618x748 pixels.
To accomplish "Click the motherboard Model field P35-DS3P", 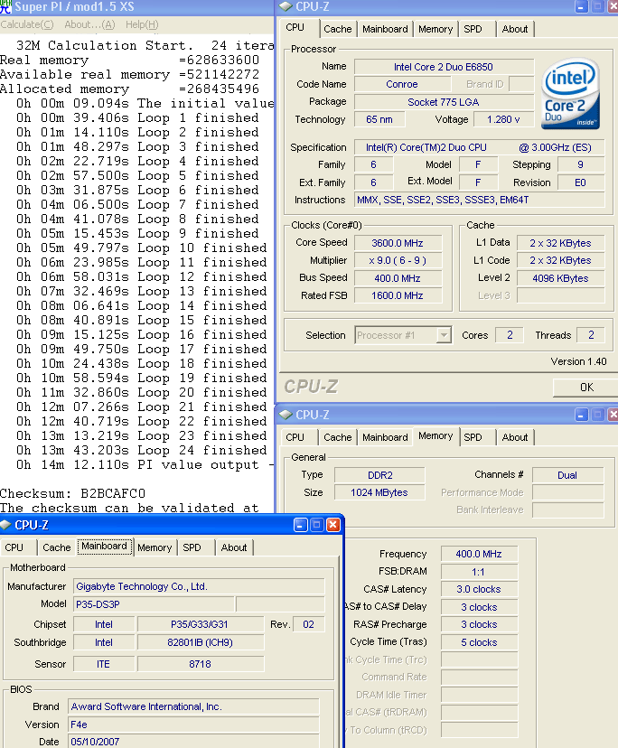I will point(154,604).
